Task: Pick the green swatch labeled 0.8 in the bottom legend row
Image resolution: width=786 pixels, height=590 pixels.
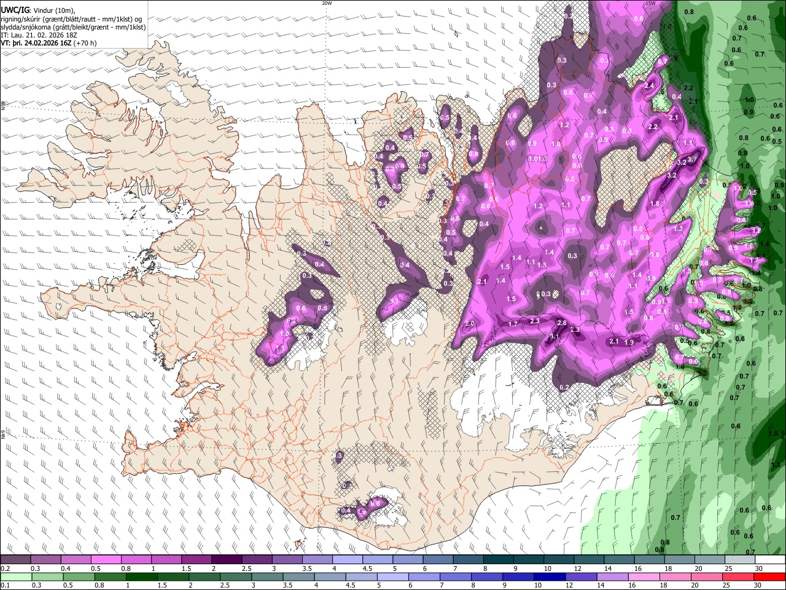Action: (x=110, y=577)
